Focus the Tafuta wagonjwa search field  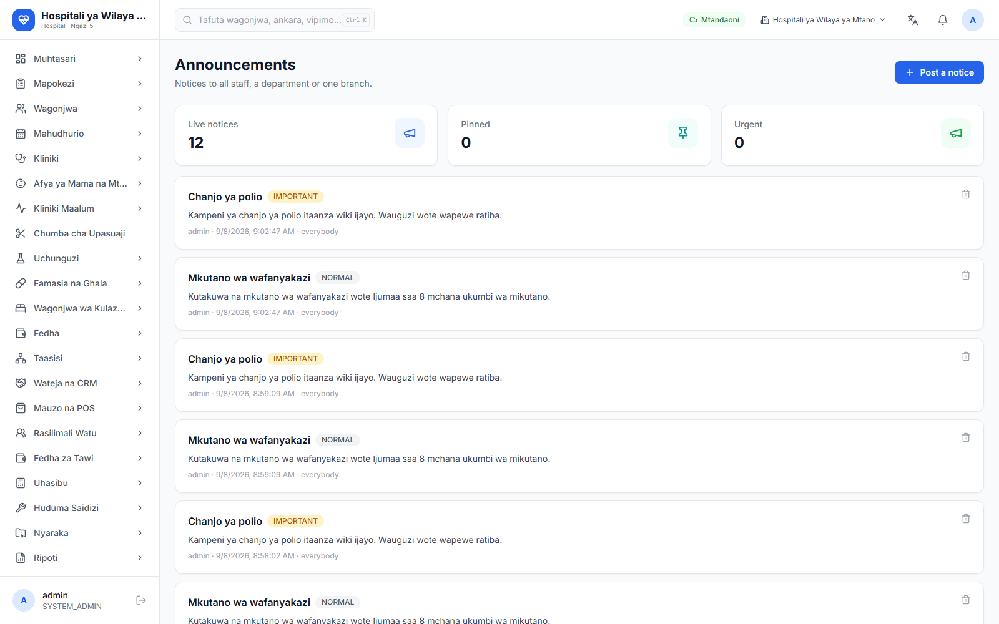(x=275, y=20)
